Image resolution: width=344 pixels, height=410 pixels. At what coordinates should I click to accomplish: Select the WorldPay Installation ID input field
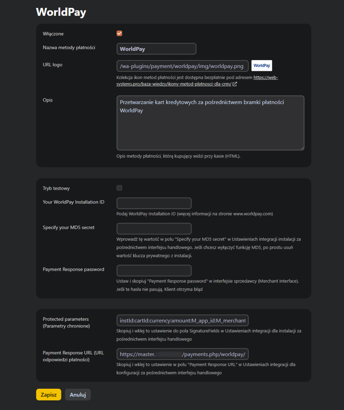(x=154, y=204)
